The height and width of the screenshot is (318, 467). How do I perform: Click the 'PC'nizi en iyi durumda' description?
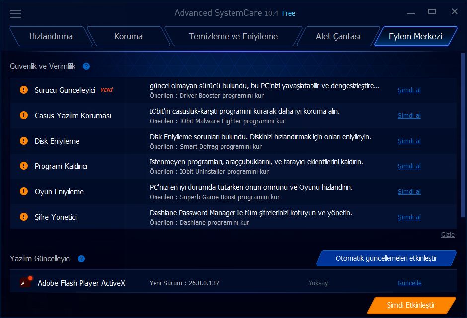click(x=251, y=187)
